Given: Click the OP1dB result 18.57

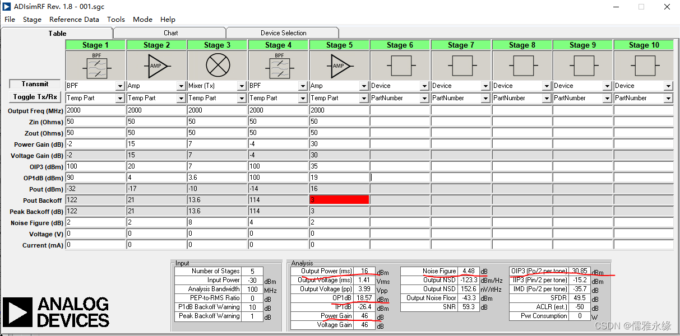Looking at the screenshot, I should 364,298.
